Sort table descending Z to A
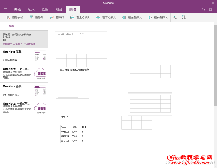The image size is (217, 168). [x=184, y=17]
